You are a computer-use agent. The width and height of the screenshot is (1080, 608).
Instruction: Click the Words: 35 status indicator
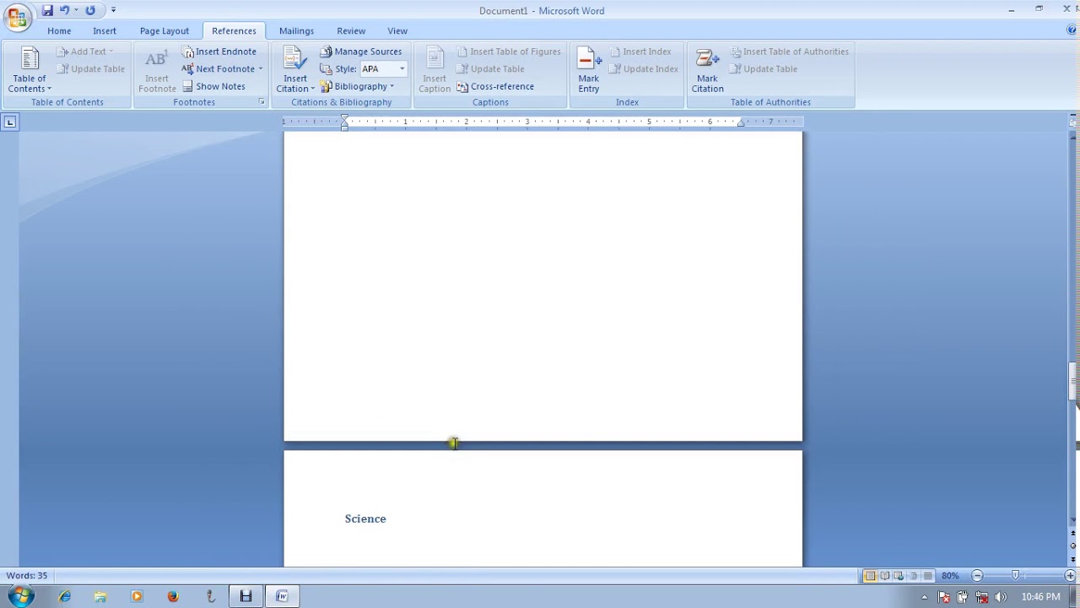[x=27, y=576]
